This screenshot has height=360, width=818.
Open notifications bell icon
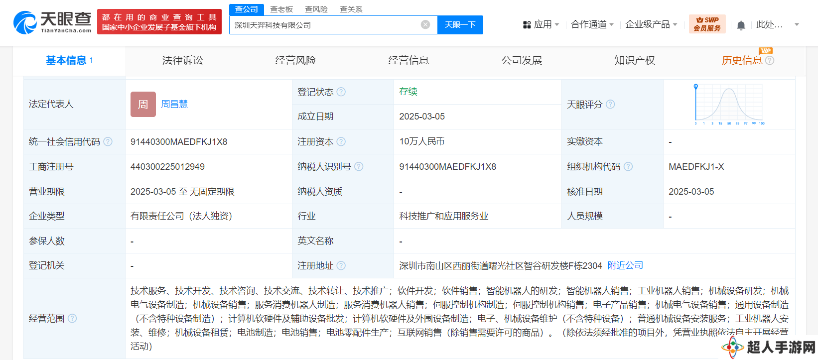(x=741, y=25)
